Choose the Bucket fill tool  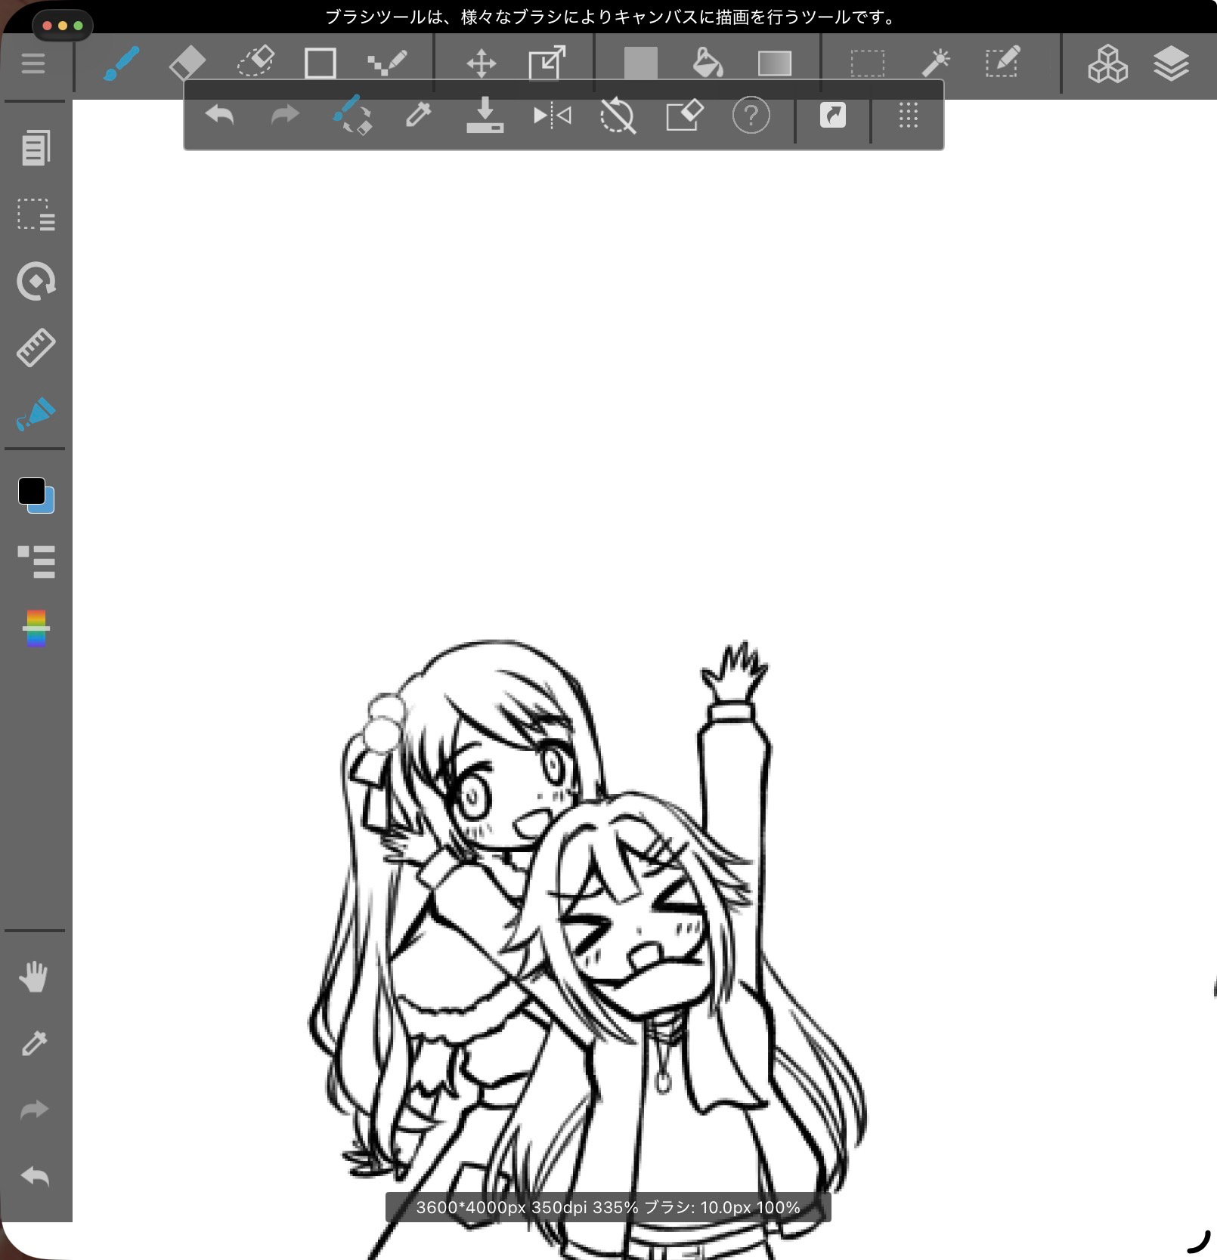click(x=708, y=63)
